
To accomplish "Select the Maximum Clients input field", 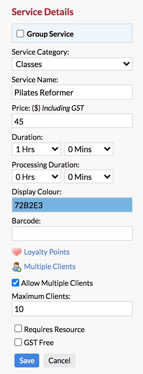I will [72, 309].
